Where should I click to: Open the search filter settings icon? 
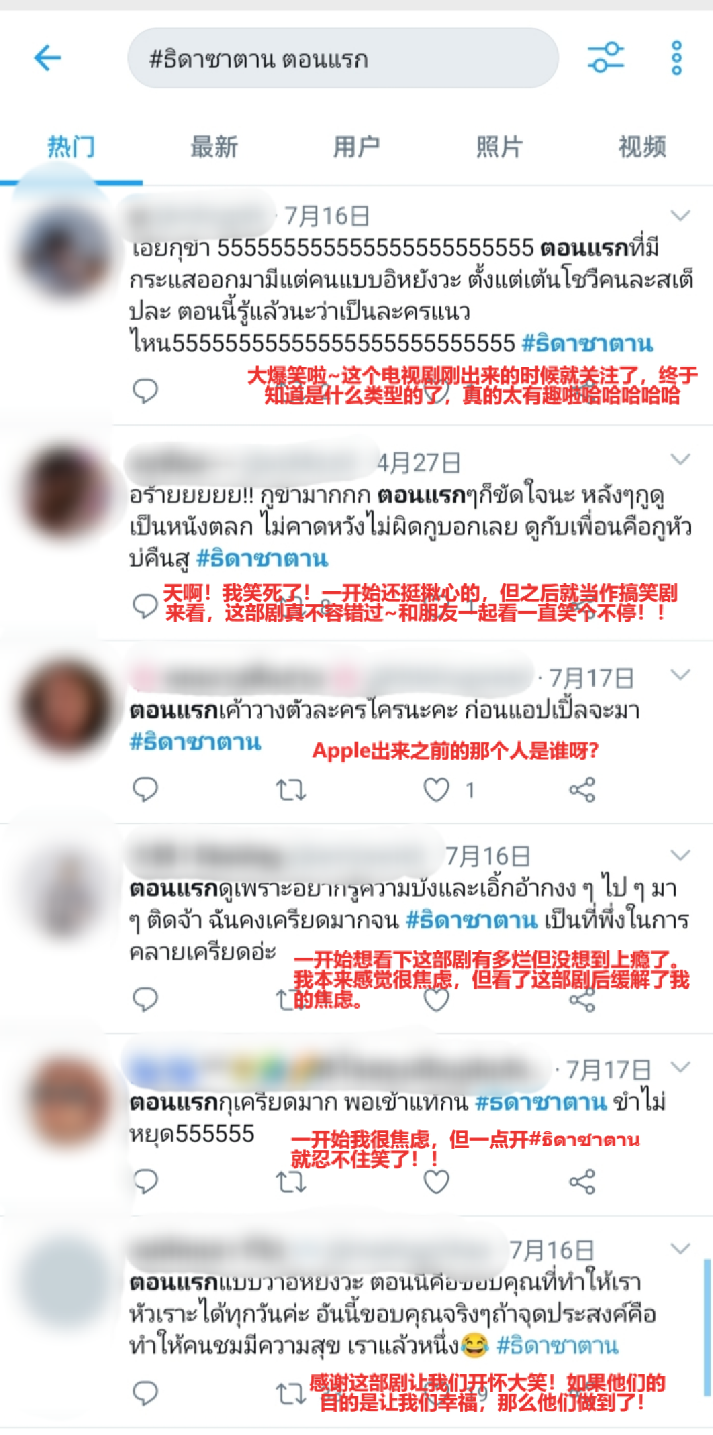[x=606, y=58]
